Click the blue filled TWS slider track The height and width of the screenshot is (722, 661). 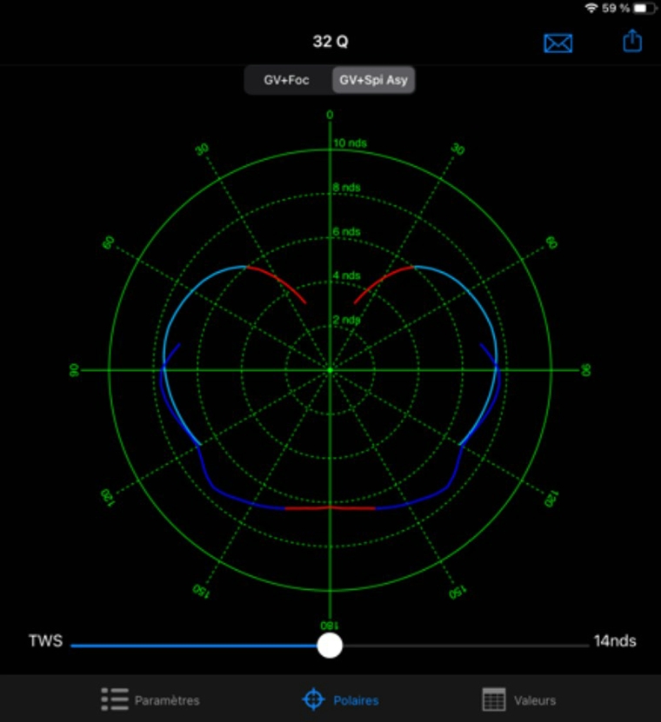(x=191, y=646)
